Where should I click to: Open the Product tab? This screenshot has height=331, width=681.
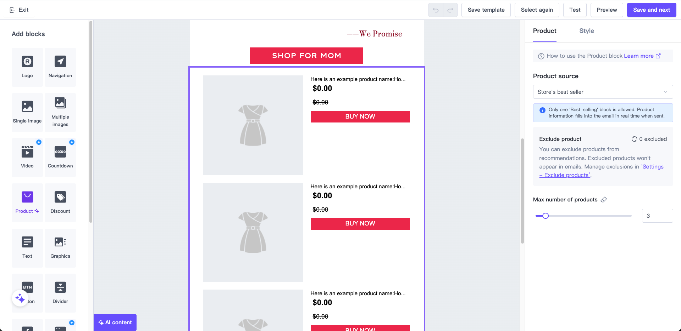click(544, 31)
